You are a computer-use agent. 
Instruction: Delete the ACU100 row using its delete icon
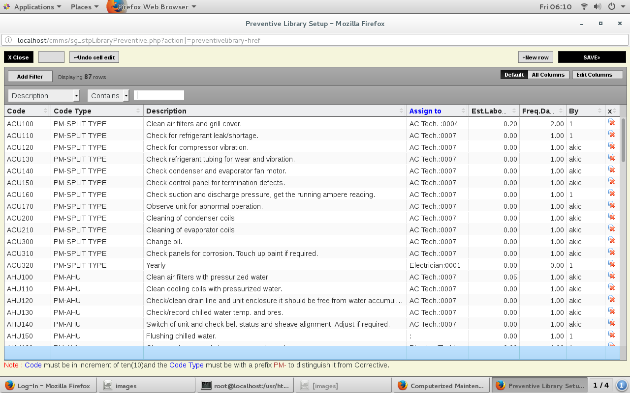click(611, 123)
